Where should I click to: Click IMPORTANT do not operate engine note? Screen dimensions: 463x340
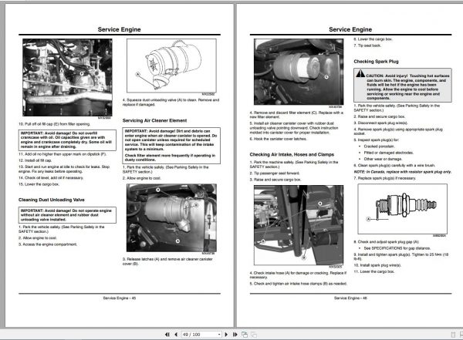67,215
